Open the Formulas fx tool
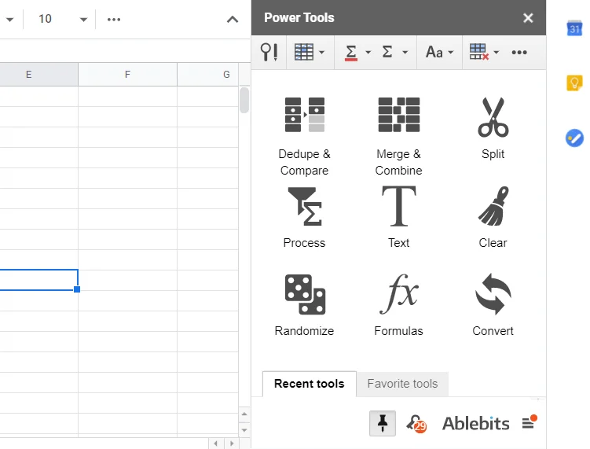Screen dimensions: 590x449 point(398,304)
